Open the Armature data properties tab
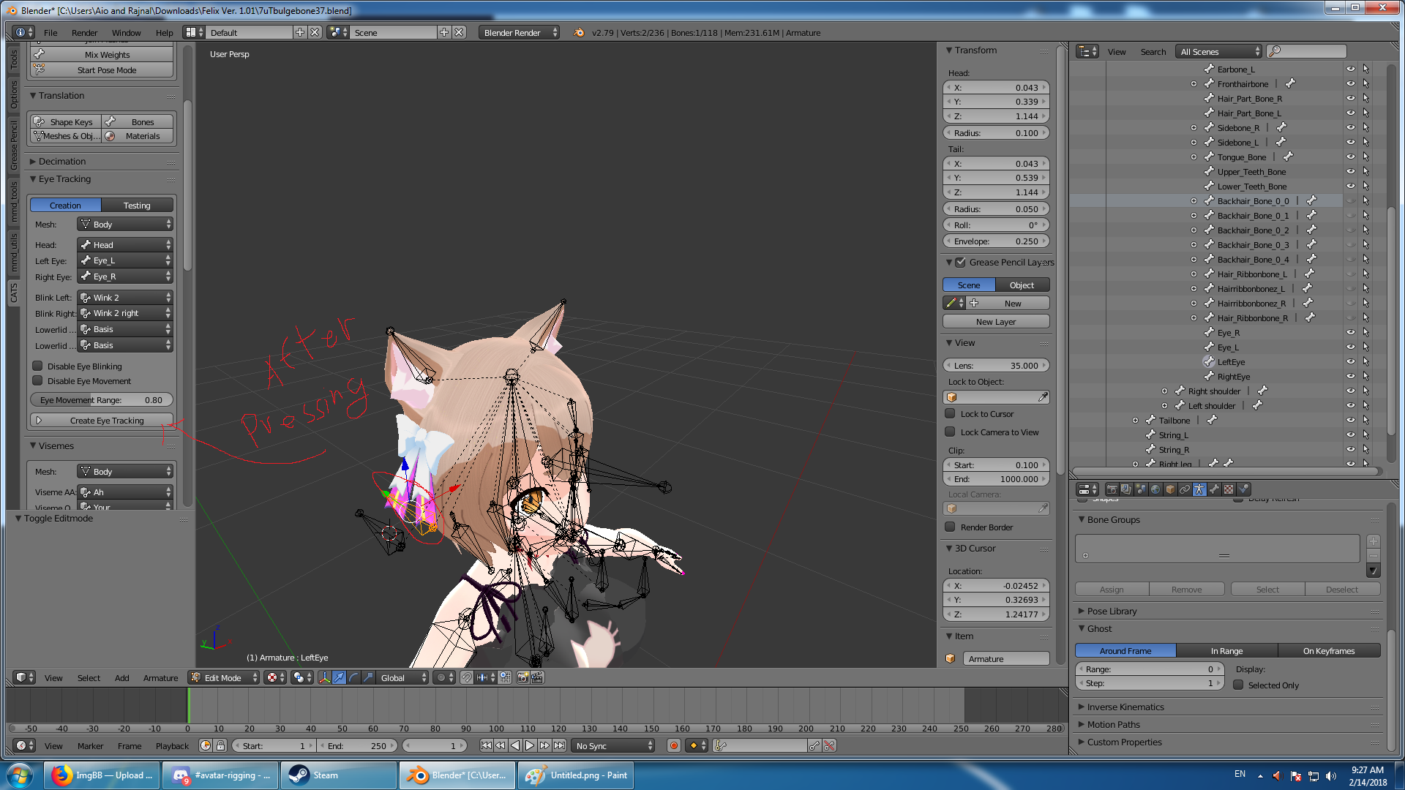This screenshot has height=790, width=1405. point(1199,489)
